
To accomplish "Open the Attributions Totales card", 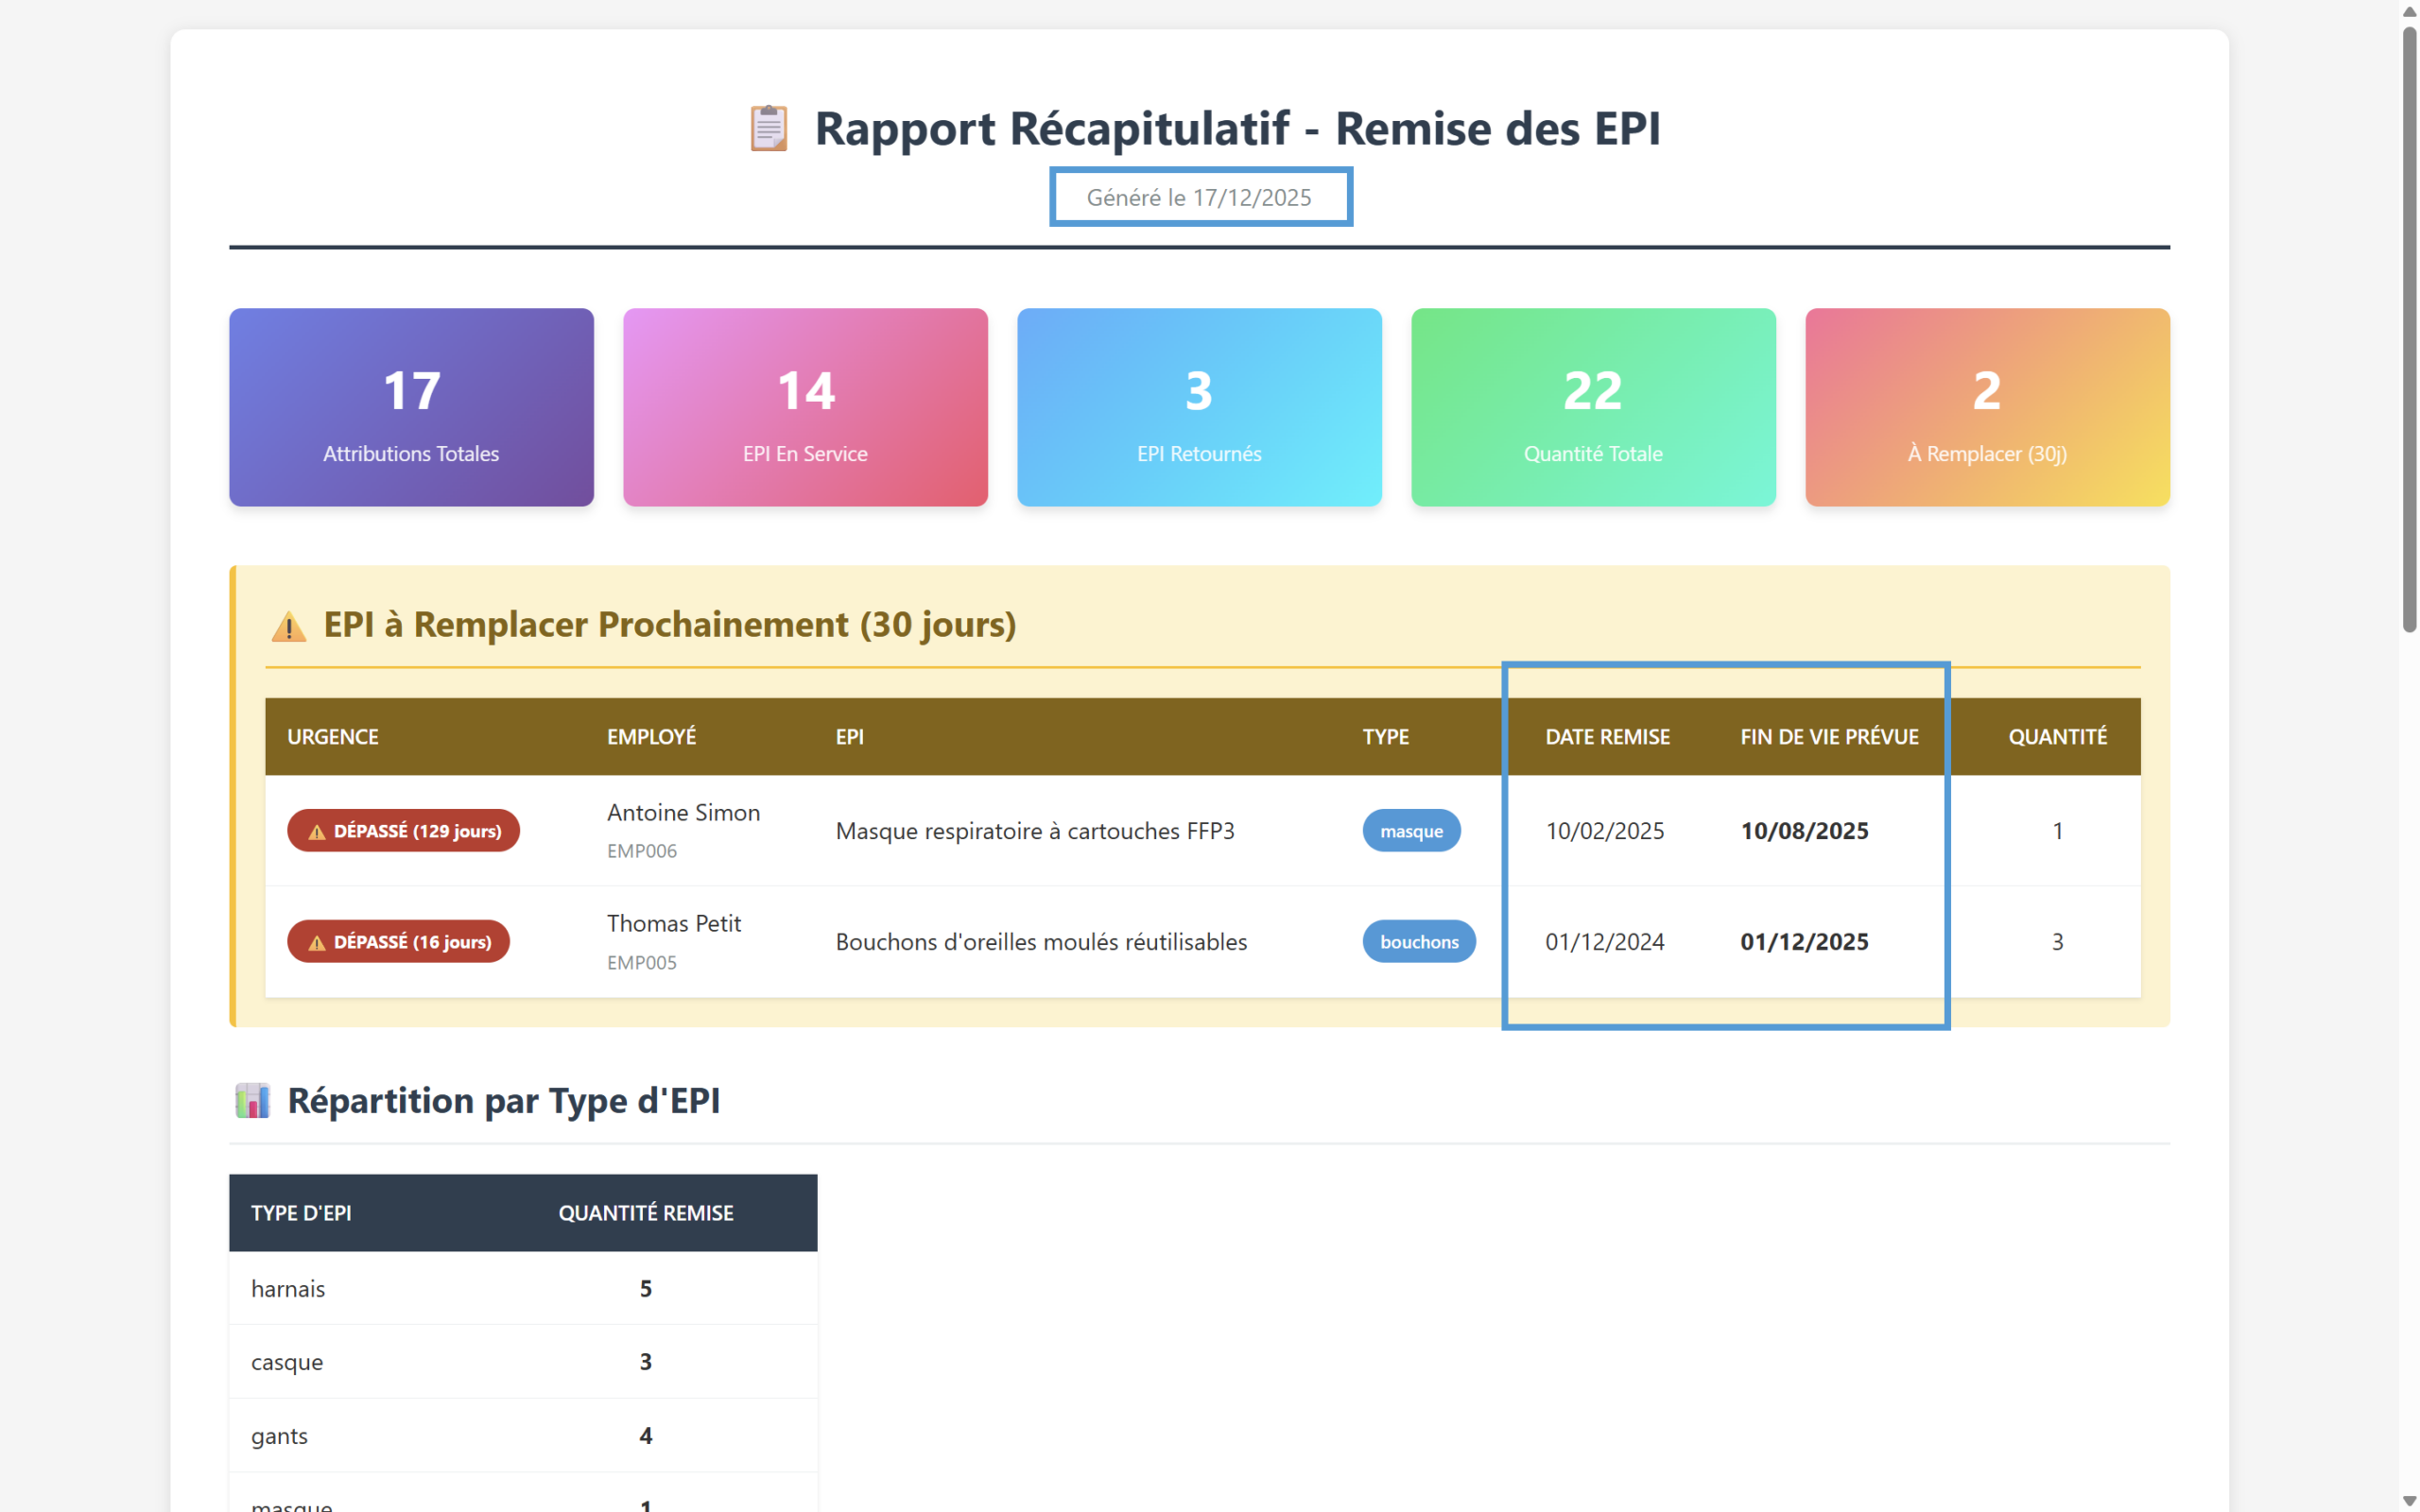I will [411, 407].
